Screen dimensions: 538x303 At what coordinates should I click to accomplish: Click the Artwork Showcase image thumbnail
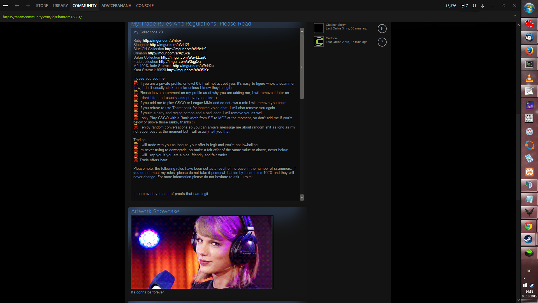(x=202, y=252)
